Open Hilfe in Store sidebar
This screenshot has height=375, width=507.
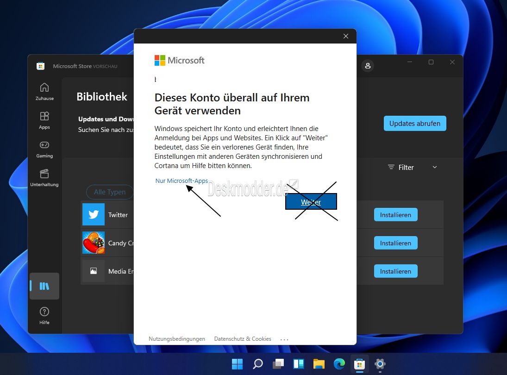44,316
